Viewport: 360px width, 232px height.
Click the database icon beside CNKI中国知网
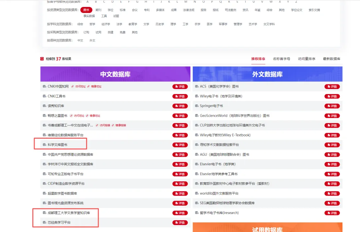tap(45, 86)
